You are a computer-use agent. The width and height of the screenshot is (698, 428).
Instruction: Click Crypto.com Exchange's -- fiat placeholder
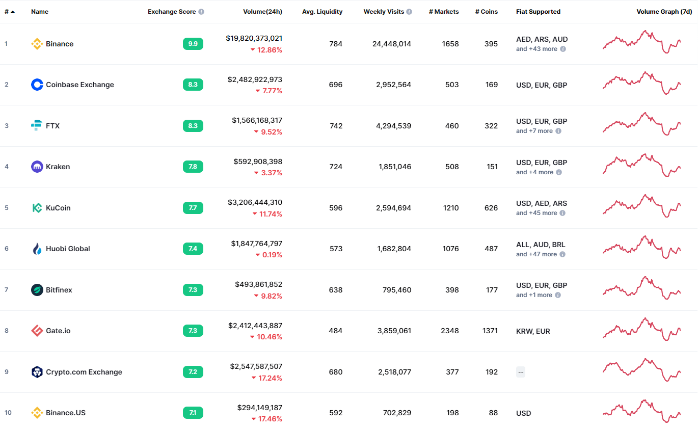click(521, 372)
